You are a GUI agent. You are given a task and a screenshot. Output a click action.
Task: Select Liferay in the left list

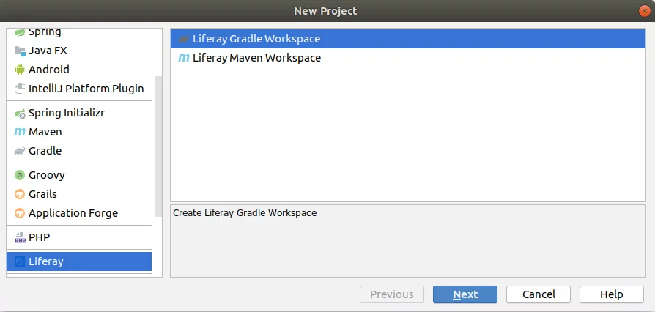coord(79,262)
